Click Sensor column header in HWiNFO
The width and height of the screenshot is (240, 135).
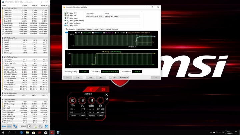[x=9, y=6]
